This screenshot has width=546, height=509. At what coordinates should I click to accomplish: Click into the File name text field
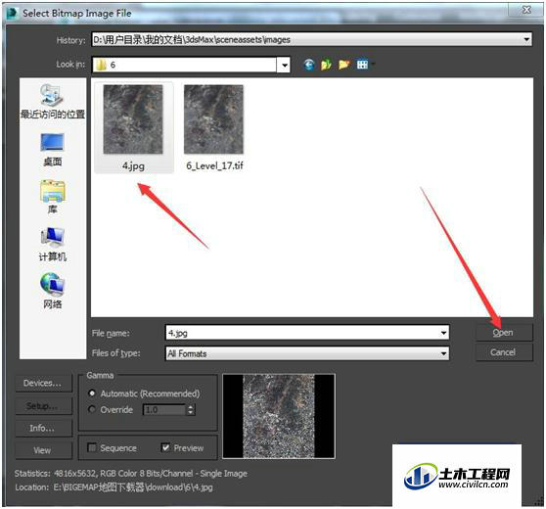(302, 333)
